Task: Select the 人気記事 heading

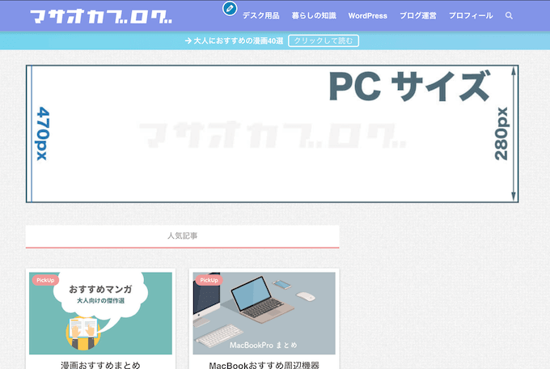Action: click(183, 236)
